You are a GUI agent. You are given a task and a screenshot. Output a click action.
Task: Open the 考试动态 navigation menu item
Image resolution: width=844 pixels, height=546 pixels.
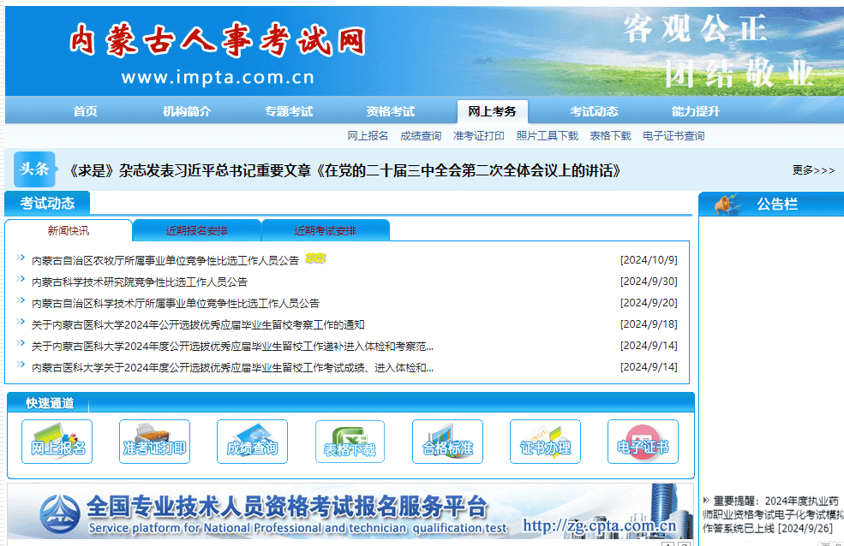tap(594, 111)
